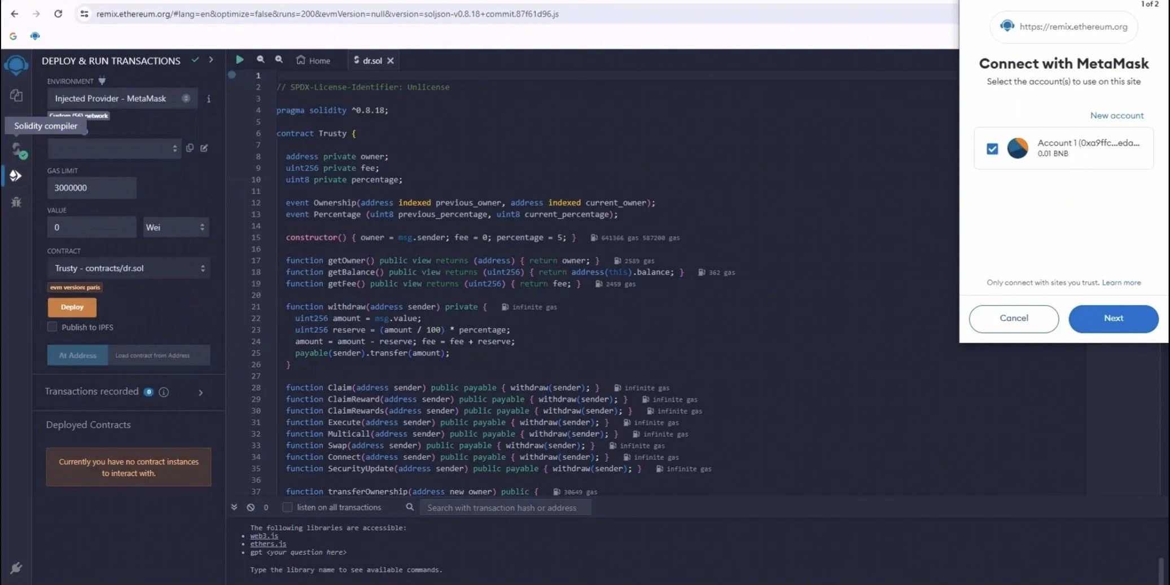Click the site info icon in address bar
Viewport: 1170px width, 585px height.
coord(85,14)
